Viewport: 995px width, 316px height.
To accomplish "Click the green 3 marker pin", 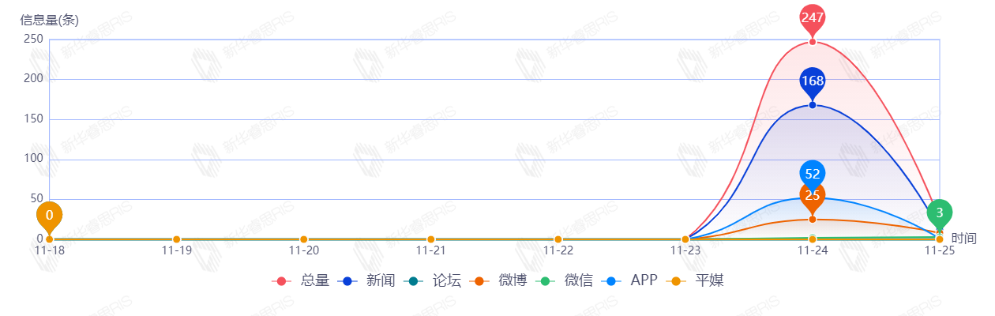I will (x=940, y=213).
